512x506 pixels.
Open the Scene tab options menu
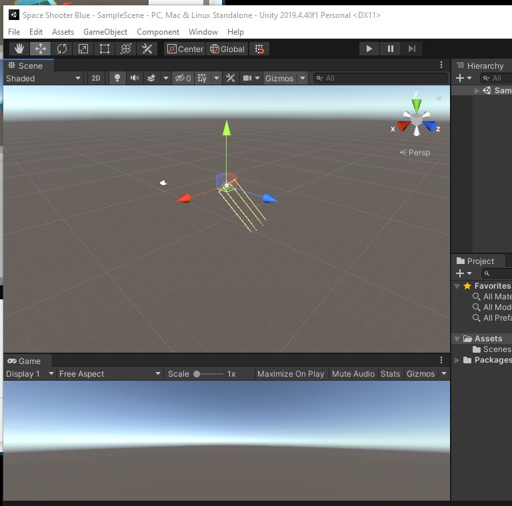[441, 65]
